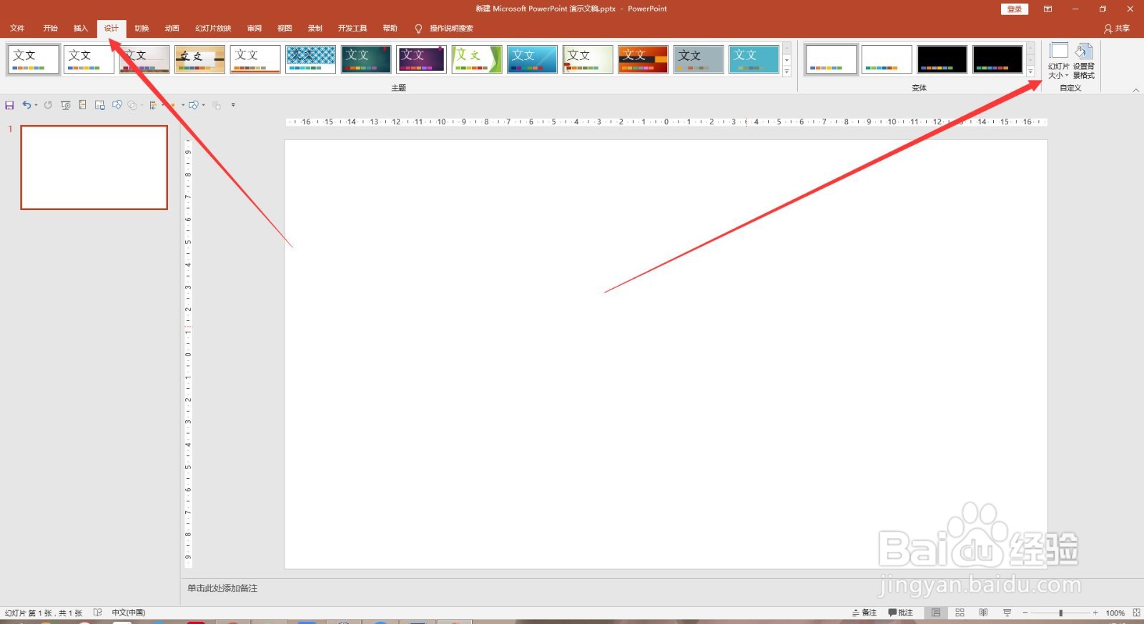Open Ribbon Display Options icon in title bar
Viewport: 1144px width, 624px height.
1047,9
